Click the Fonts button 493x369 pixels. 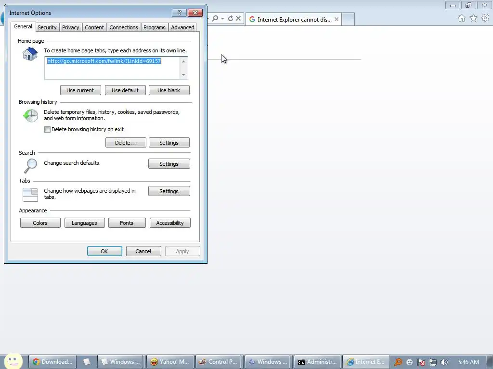point(127,223)
